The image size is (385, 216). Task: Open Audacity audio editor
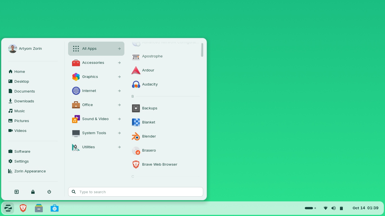[x=150, y=84]
